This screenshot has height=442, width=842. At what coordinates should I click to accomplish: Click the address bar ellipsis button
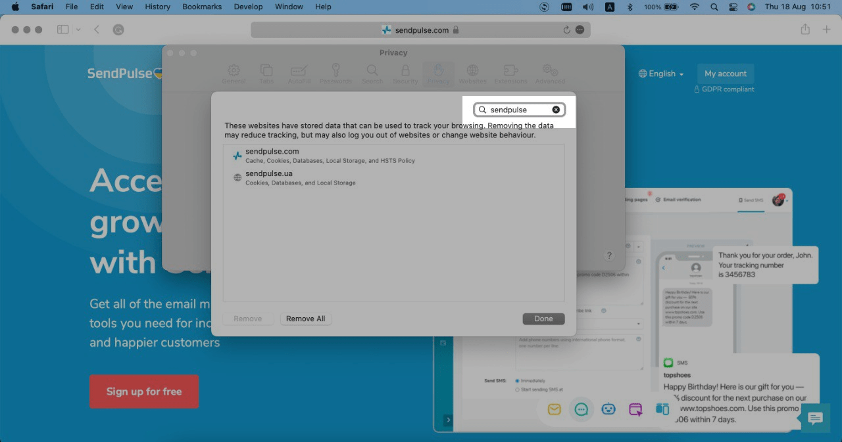coord(580,30)
